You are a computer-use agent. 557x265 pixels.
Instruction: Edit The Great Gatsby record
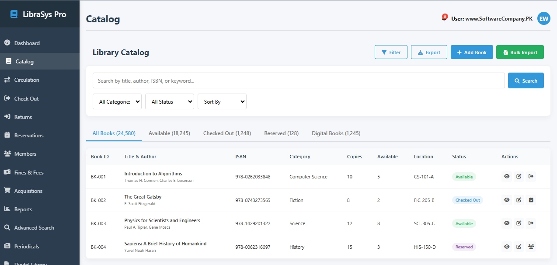click(x=519, y=200)
